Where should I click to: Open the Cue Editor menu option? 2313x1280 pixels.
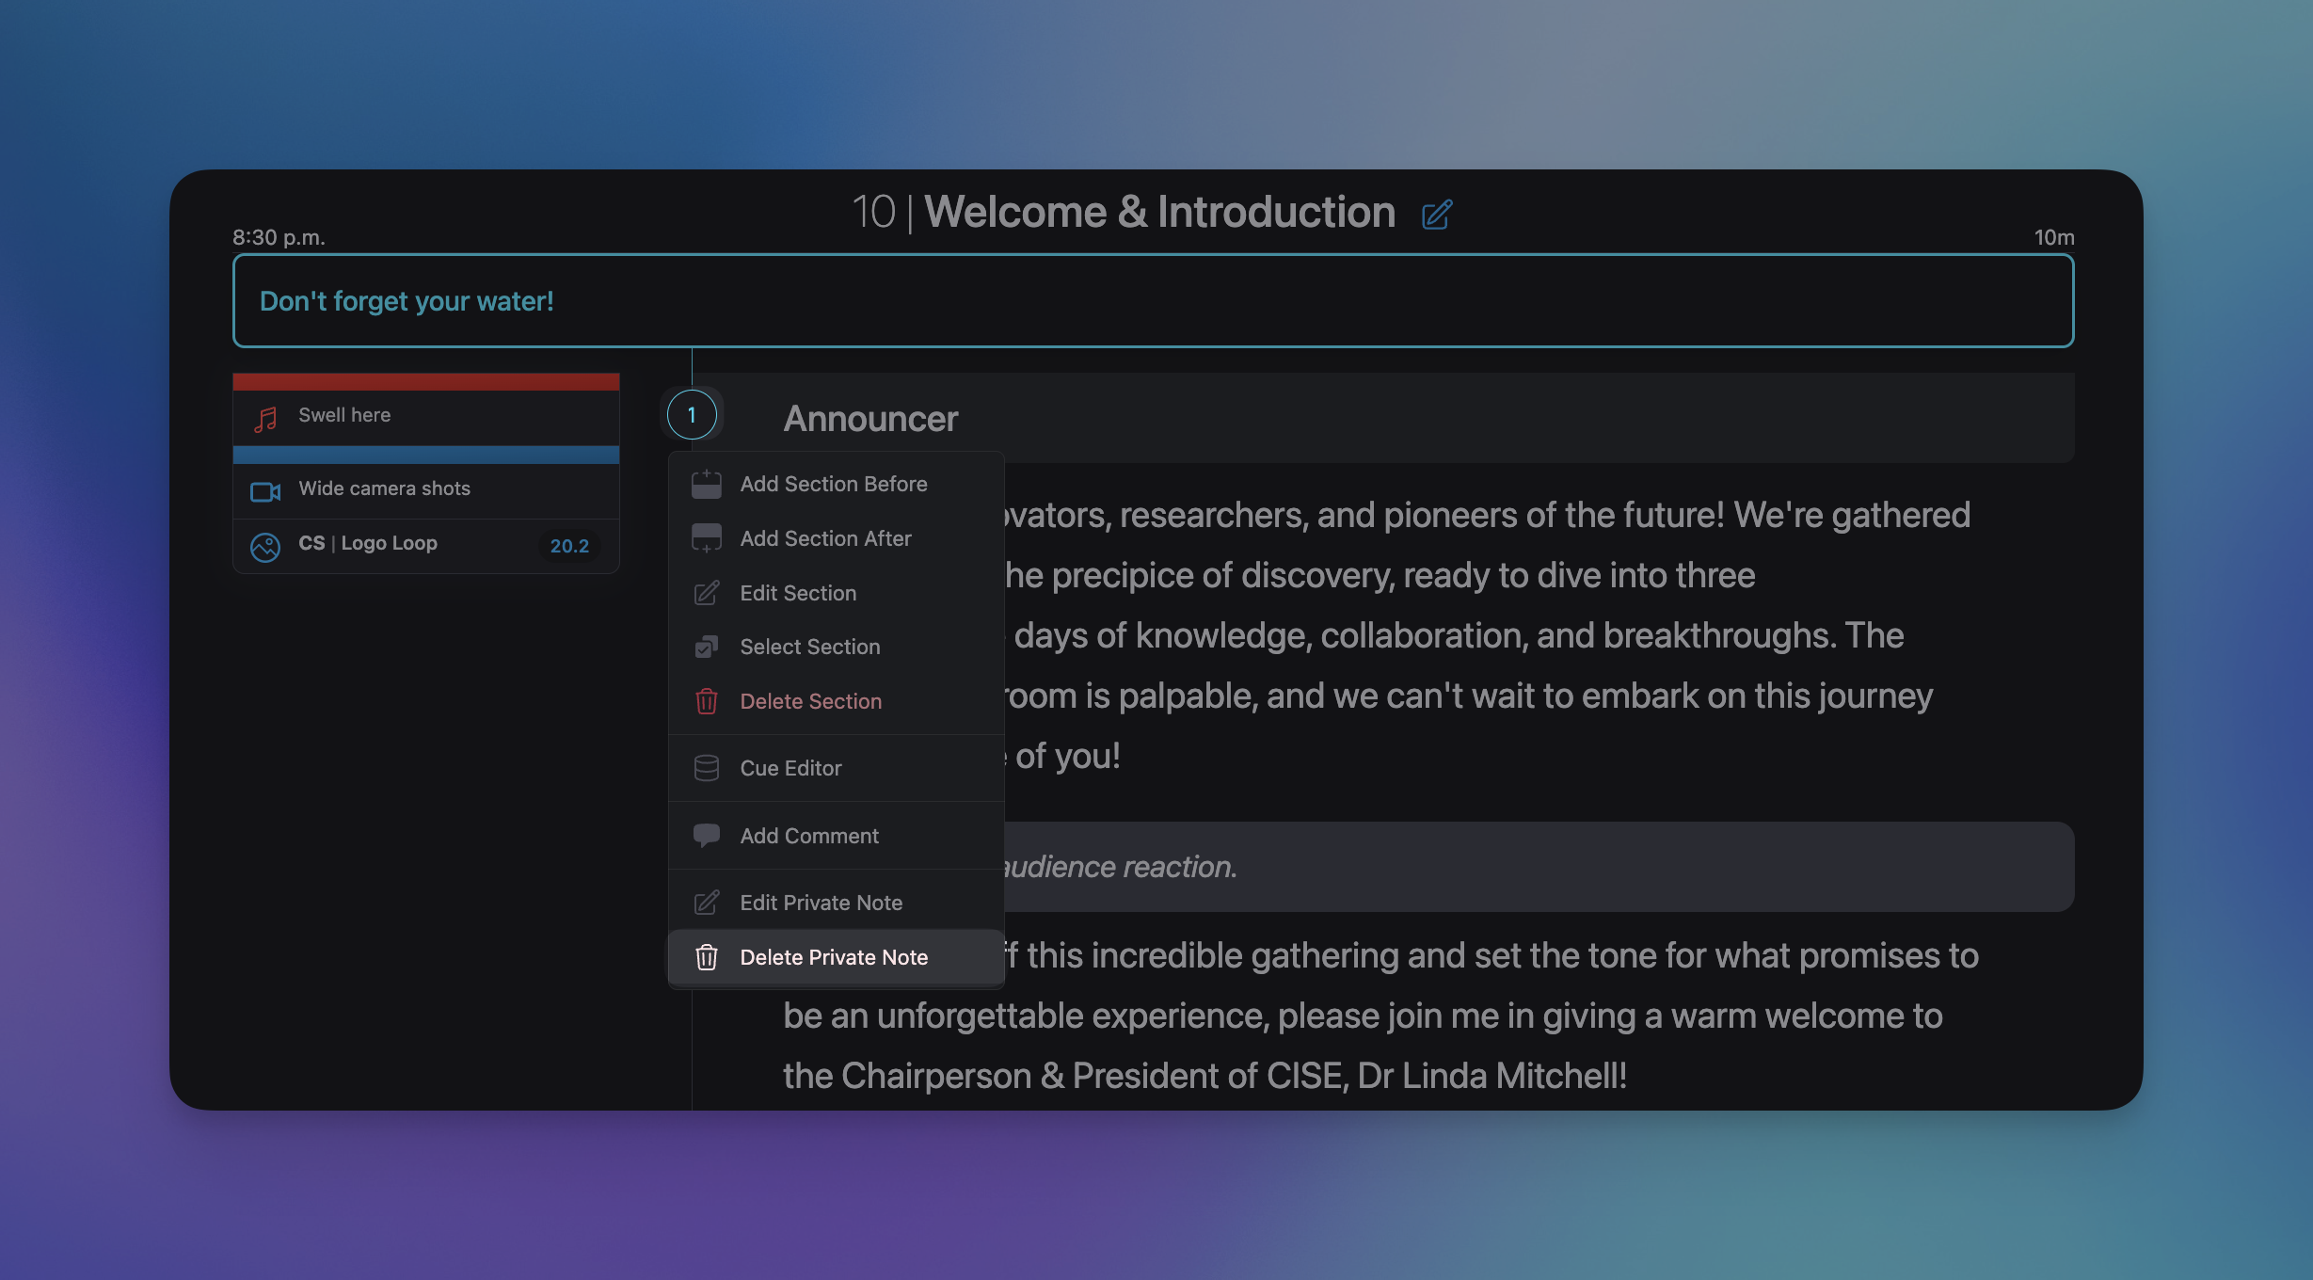[x=790, y=768]
